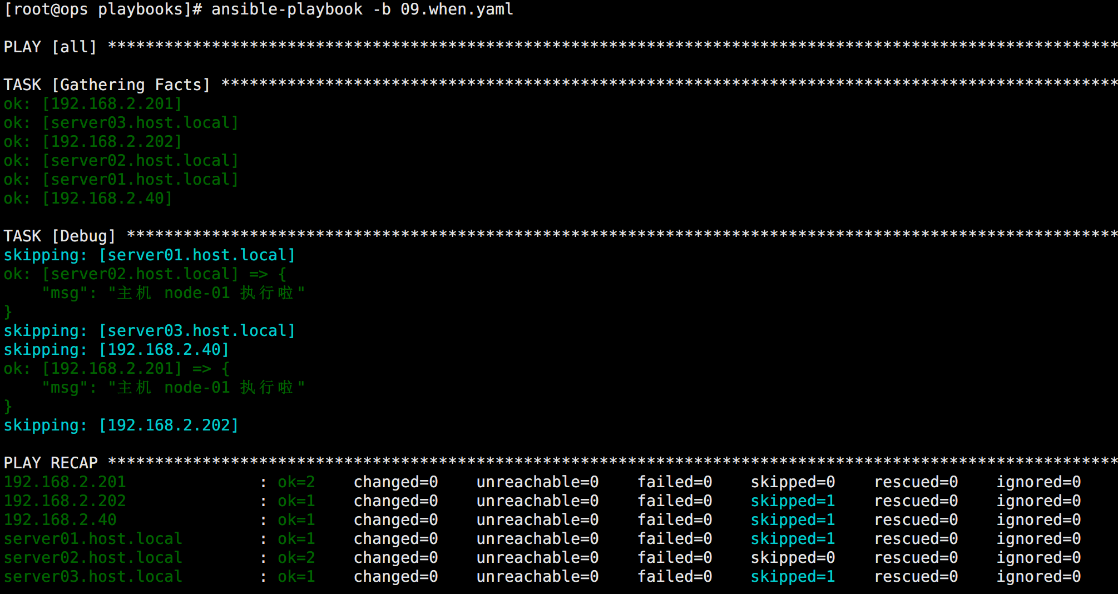Click the 'TASK [Debug]' header
Image resolution: width=1118 pixels, height=594 pixels.
(x=60, y=236)
